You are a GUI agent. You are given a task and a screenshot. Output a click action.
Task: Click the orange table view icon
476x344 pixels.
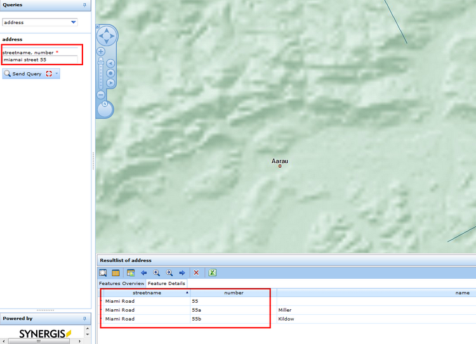pos(116,273)
